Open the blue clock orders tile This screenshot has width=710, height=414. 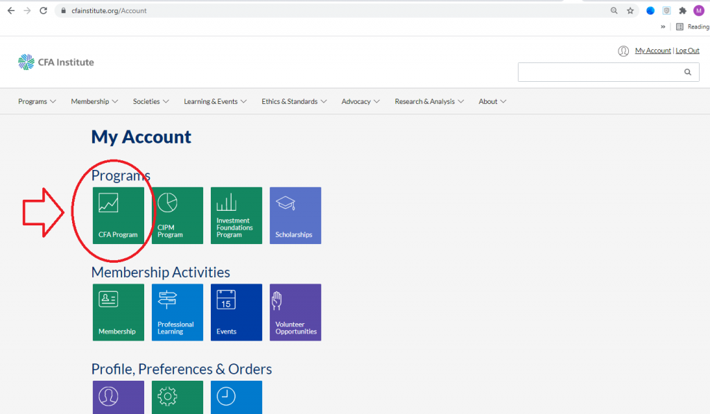tap(236, 397)
